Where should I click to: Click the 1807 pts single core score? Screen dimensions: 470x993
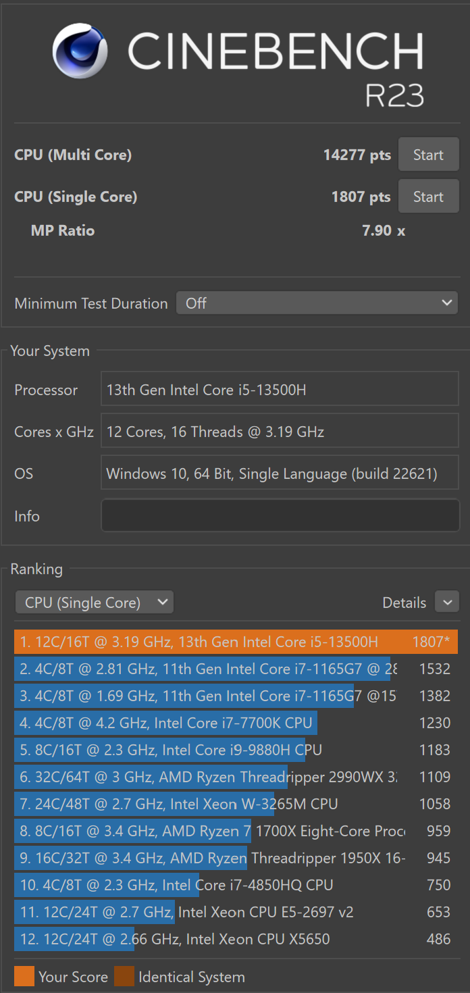click(x=361, y=197)
